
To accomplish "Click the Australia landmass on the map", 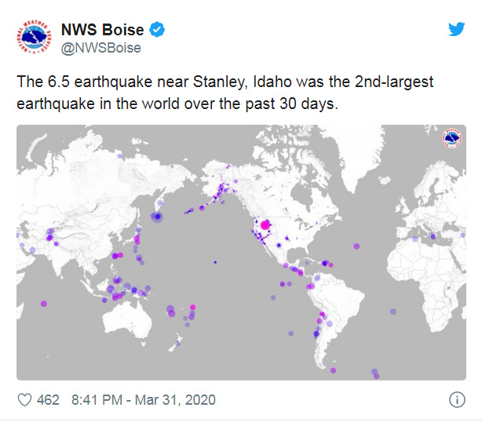I will [128, 321].
